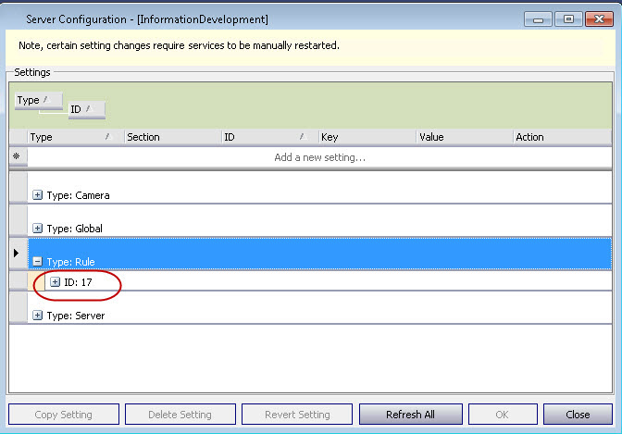
Task: Click the Value column header
Action: pos(463,137)
